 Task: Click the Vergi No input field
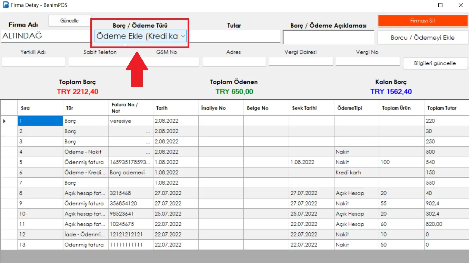coord(367,62)
